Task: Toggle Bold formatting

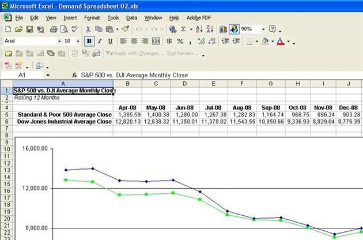Action: (89, 42)
